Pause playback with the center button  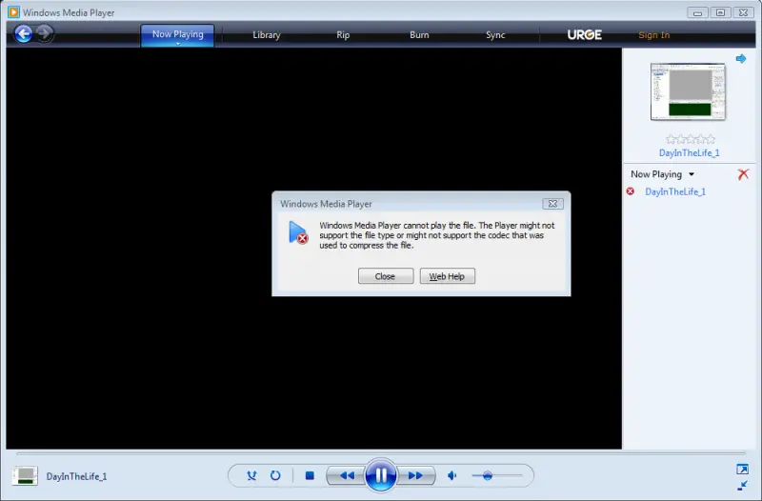[380, 475]
